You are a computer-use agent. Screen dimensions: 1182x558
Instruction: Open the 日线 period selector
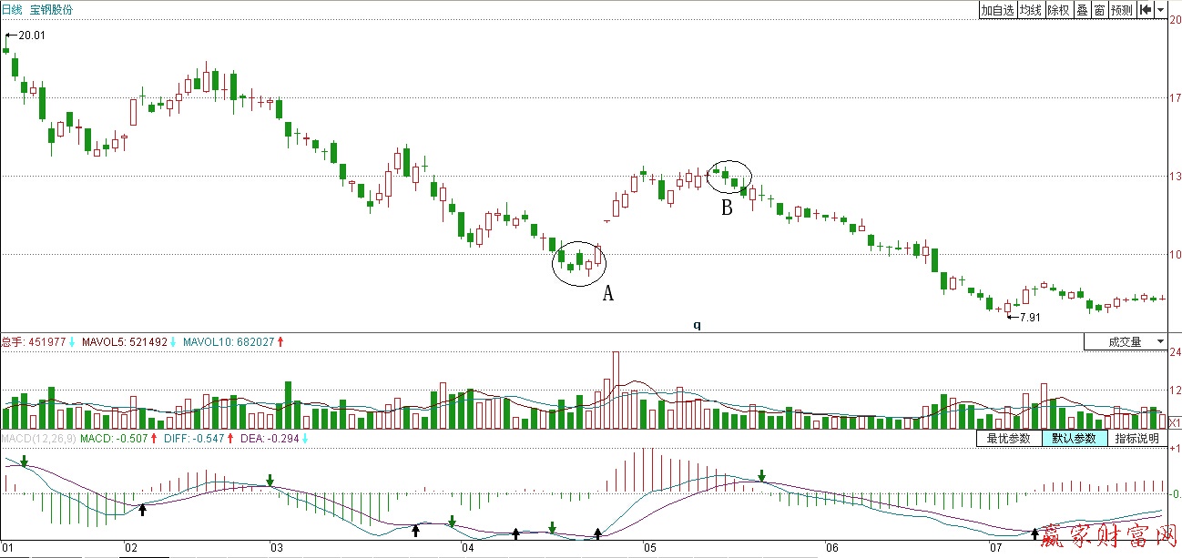click(11, 10)
